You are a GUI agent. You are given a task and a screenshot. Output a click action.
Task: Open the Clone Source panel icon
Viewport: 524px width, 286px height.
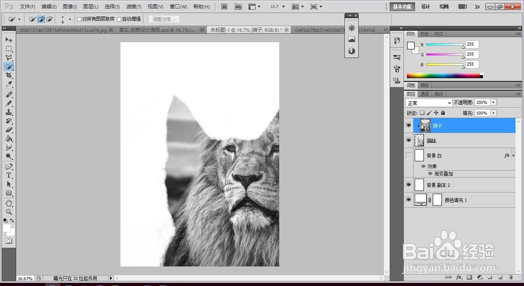point(397,80)
